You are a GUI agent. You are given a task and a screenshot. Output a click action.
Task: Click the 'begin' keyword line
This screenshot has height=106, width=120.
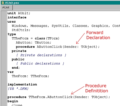pyautogui.click(x=13, y=101)
